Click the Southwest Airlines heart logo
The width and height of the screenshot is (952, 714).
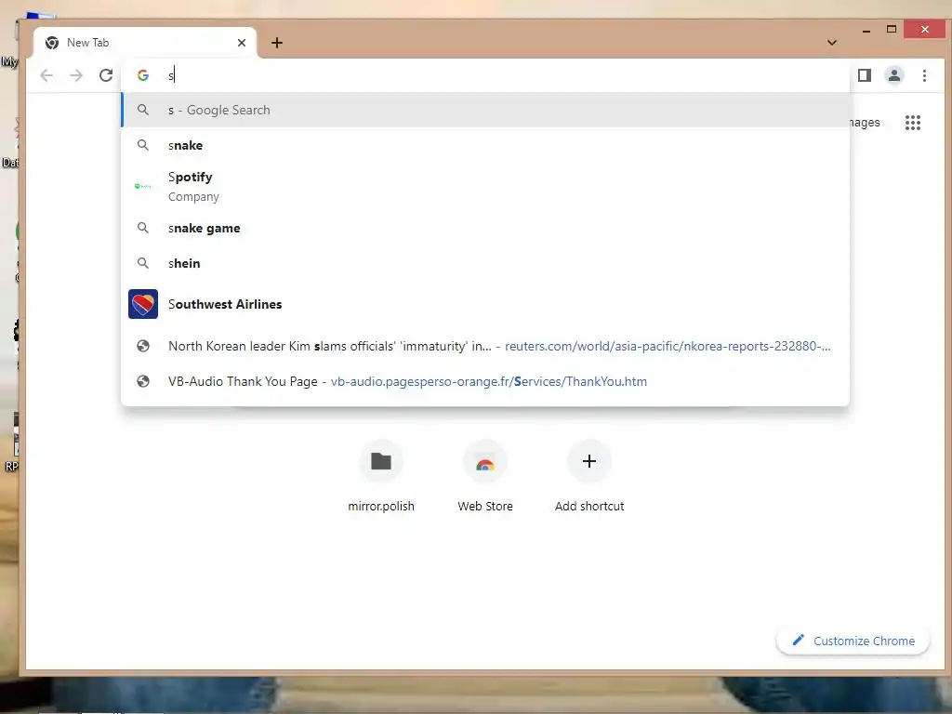tap(143, 304)
